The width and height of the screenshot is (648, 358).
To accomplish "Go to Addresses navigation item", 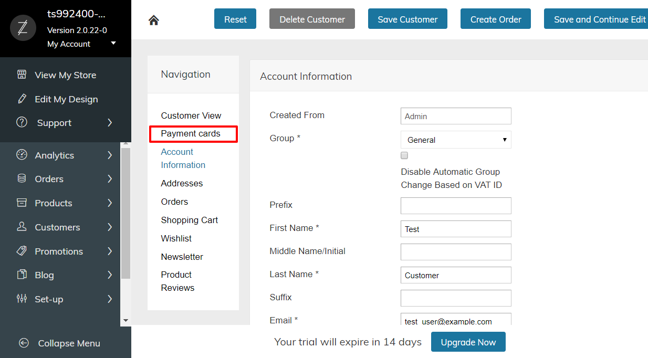I will click(x=182, y=183).
